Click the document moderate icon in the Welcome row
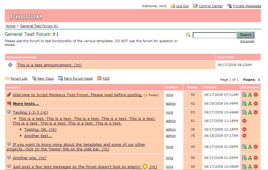 point(244,95)
